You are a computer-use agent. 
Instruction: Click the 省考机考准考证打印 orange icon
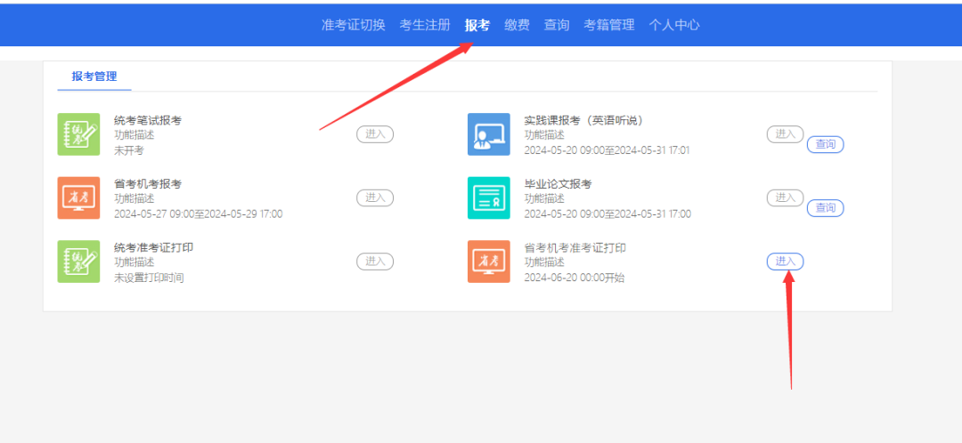tap(489, 262)
